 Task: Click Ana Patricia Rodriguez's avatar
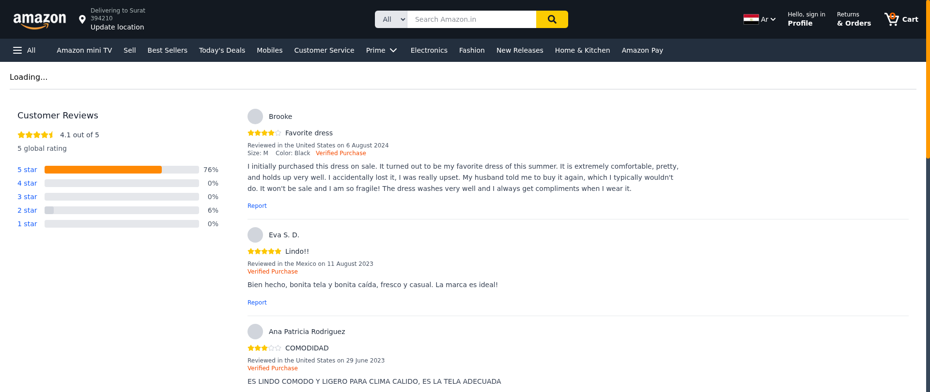pyautogui.click(x=255, y=332)
